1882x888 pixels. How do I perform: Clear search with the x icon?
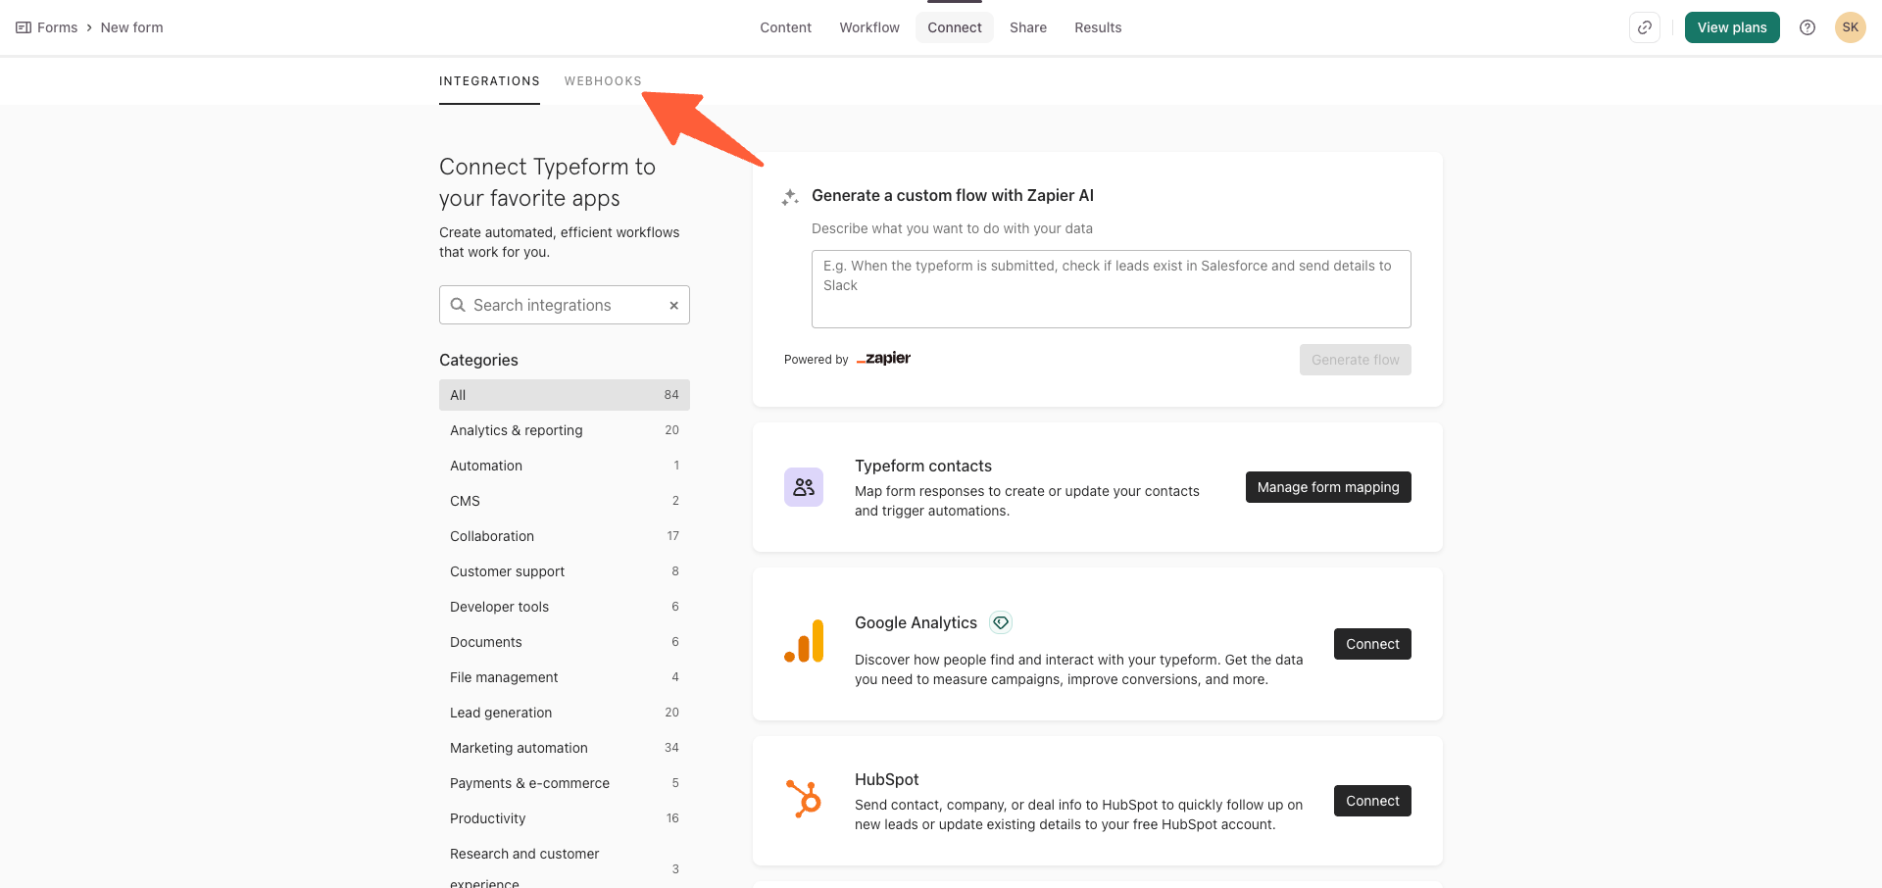tap(674, 305)
